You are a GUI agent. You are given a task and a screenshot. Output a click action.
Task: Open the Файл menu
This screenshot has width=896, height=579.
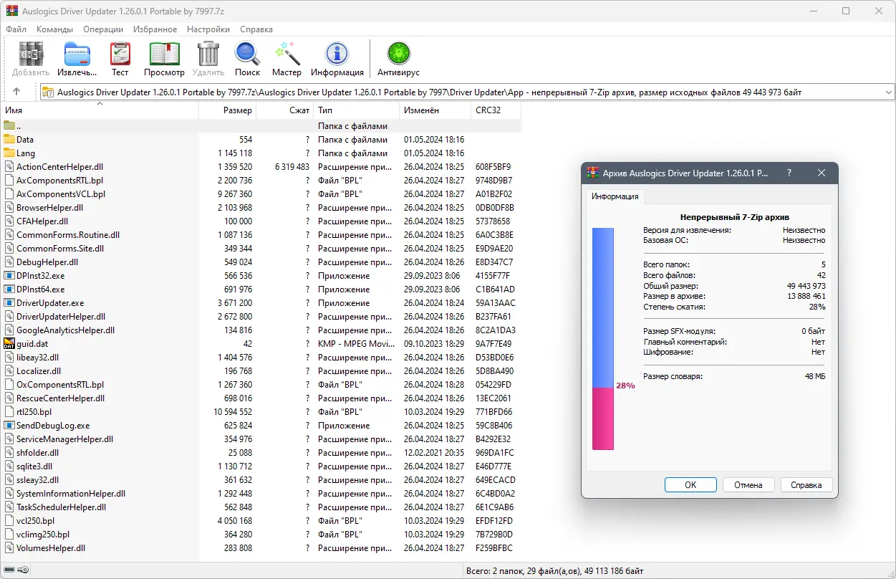coord(16,29)
